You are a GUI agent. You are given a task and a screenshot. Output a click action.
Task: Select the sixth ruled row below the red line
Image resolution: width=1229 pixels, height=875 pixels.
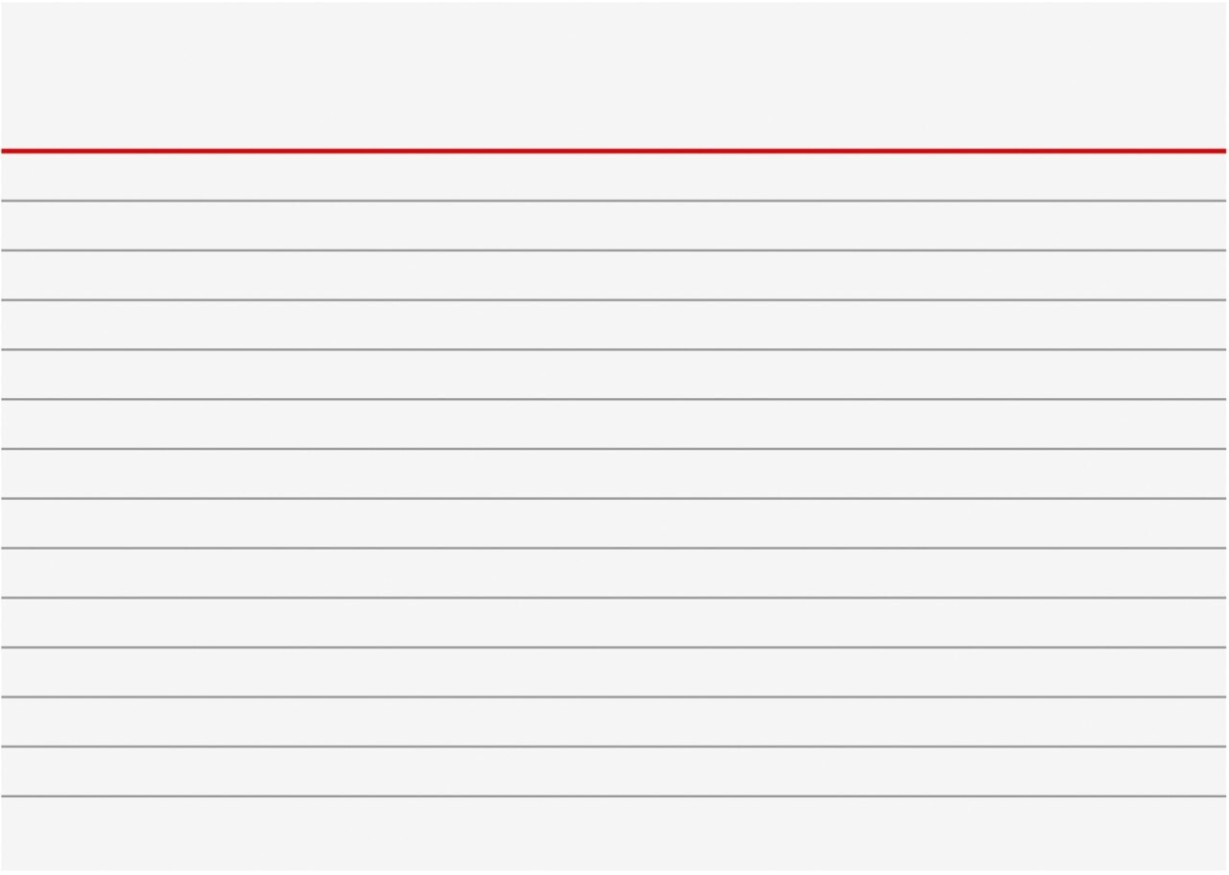[x=614, y=424]
